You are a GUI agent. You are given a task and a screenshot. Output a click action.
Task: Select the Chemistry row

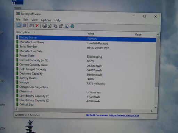click(x=86, y=92)
